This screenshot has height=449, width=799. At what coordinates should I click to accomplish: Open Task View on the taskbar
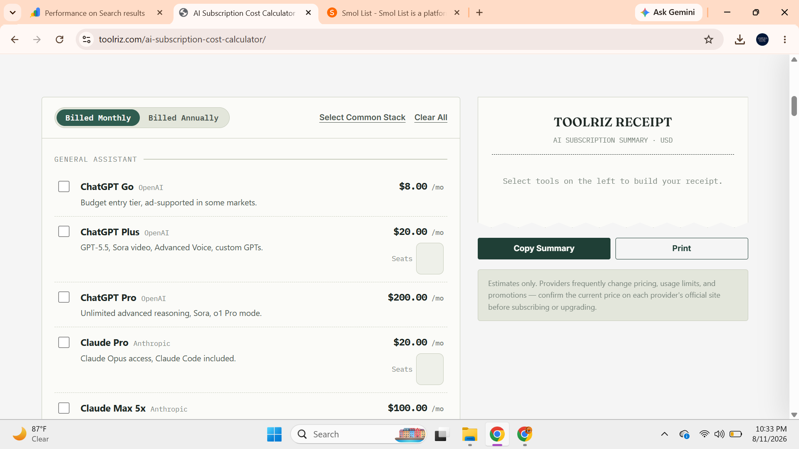click(442, 434)
